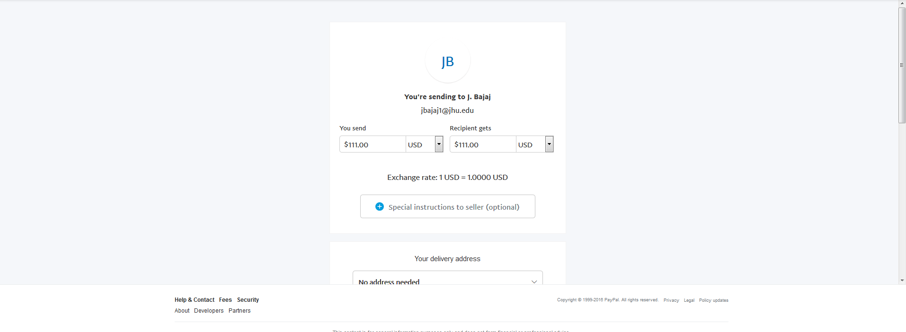Click the vertical scrollbar thumb
This screenshot has width=906, height=332.
(902, 65)
